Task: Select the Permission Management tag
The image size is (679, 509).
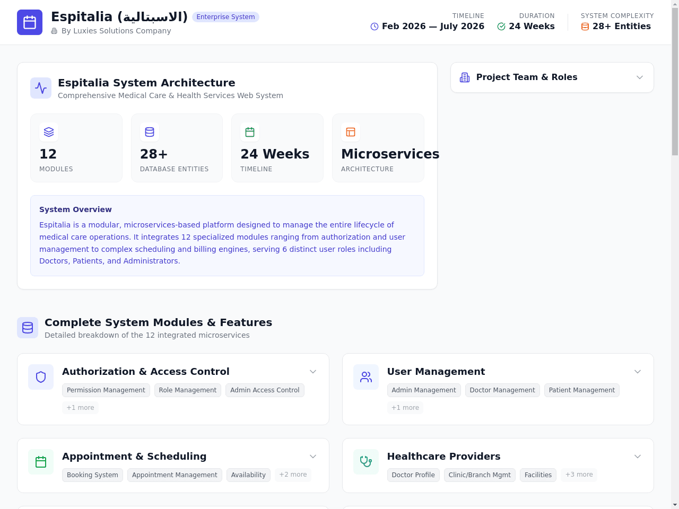Action: (x=106, y=390)
